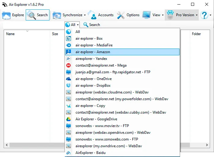Sort by the Size column header
The image size is (214, 157).
point(55,34)
